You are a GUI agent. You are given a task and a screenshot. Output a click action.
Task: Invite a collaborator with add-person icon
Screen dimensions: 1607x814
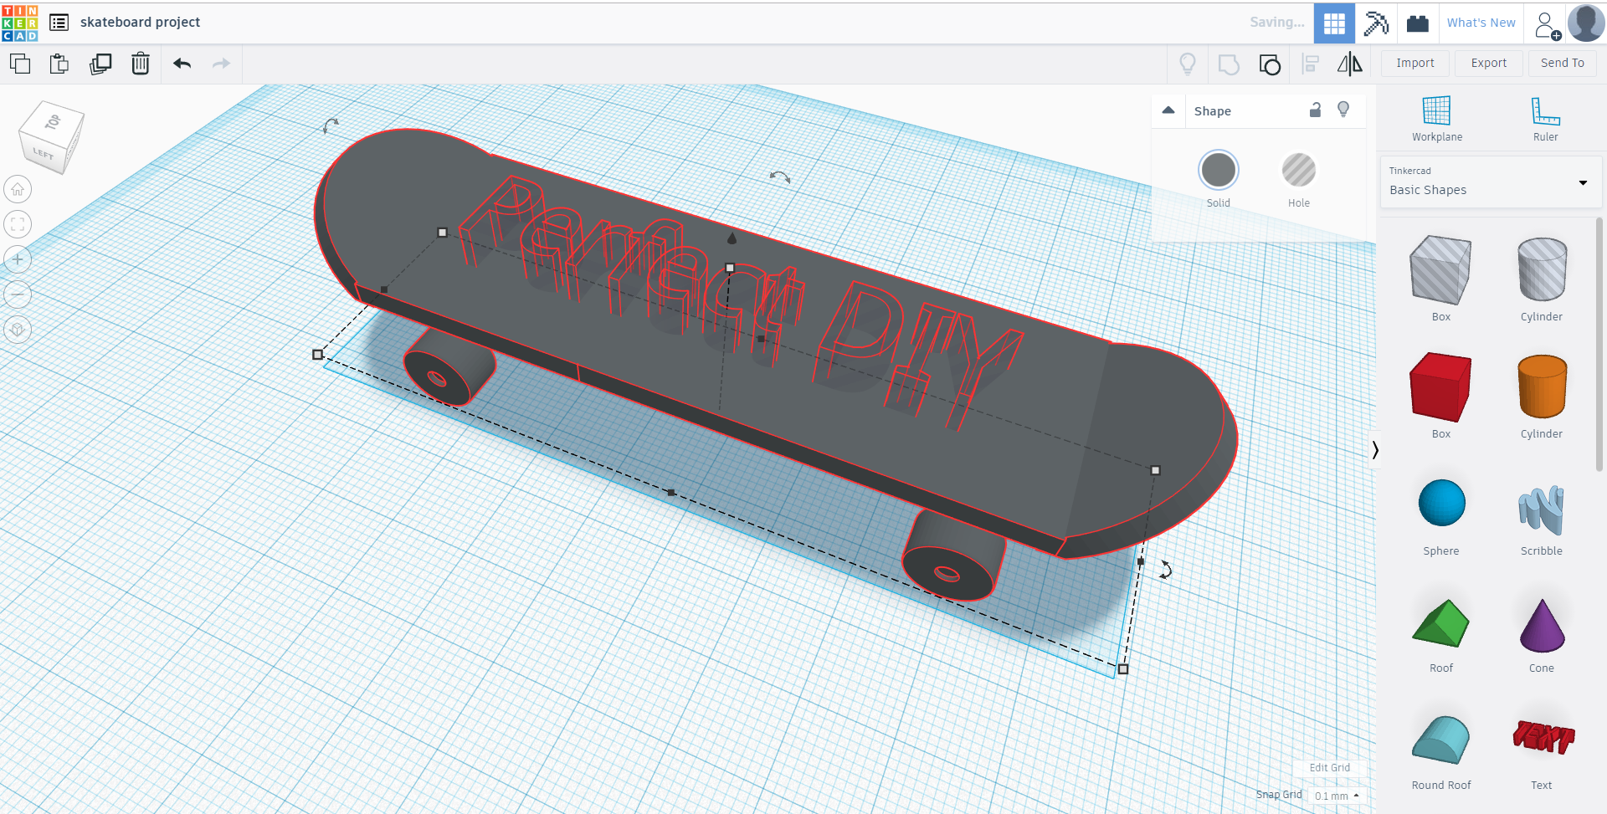click(x=1548, y=24)
